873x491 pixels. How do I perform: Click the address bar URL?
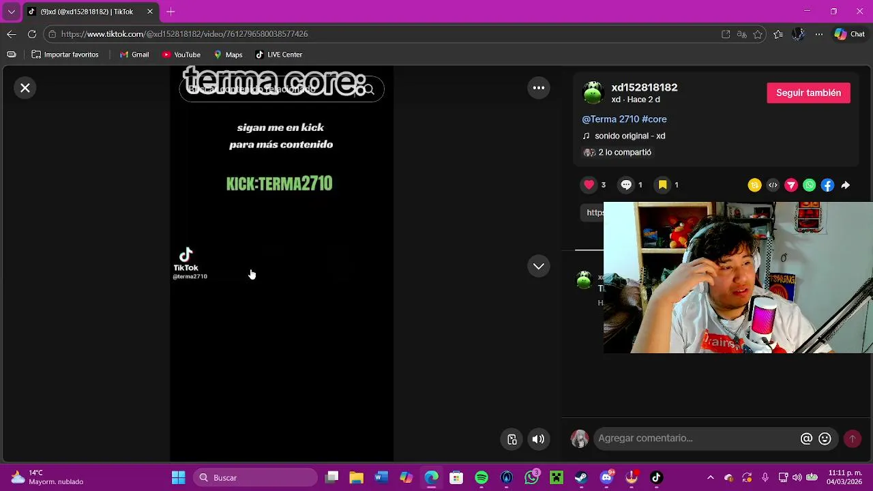(184, 34)
